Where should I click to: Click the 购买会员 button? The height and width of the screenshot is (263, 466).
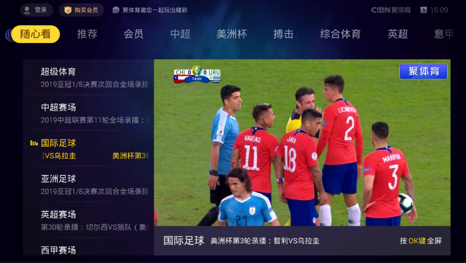point(81,10)
